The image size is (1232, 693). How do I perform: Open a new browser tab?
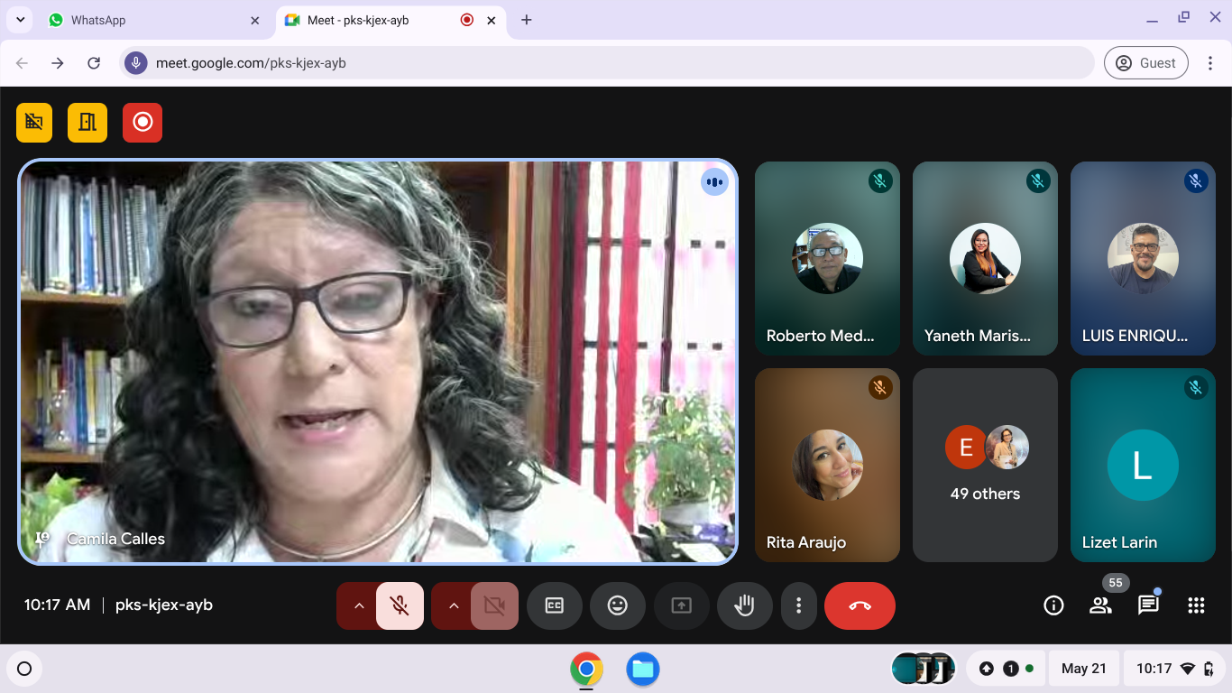coord(527,20)
